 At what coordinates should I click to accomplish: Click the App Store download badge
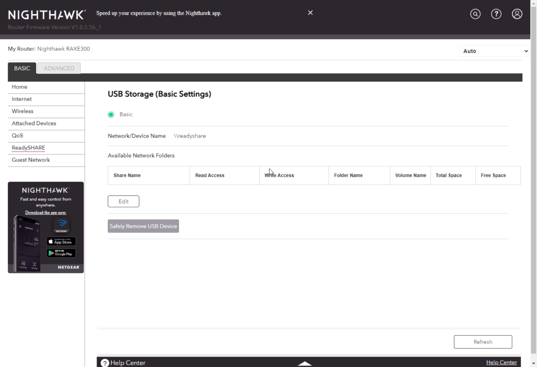tap(61, 241)
